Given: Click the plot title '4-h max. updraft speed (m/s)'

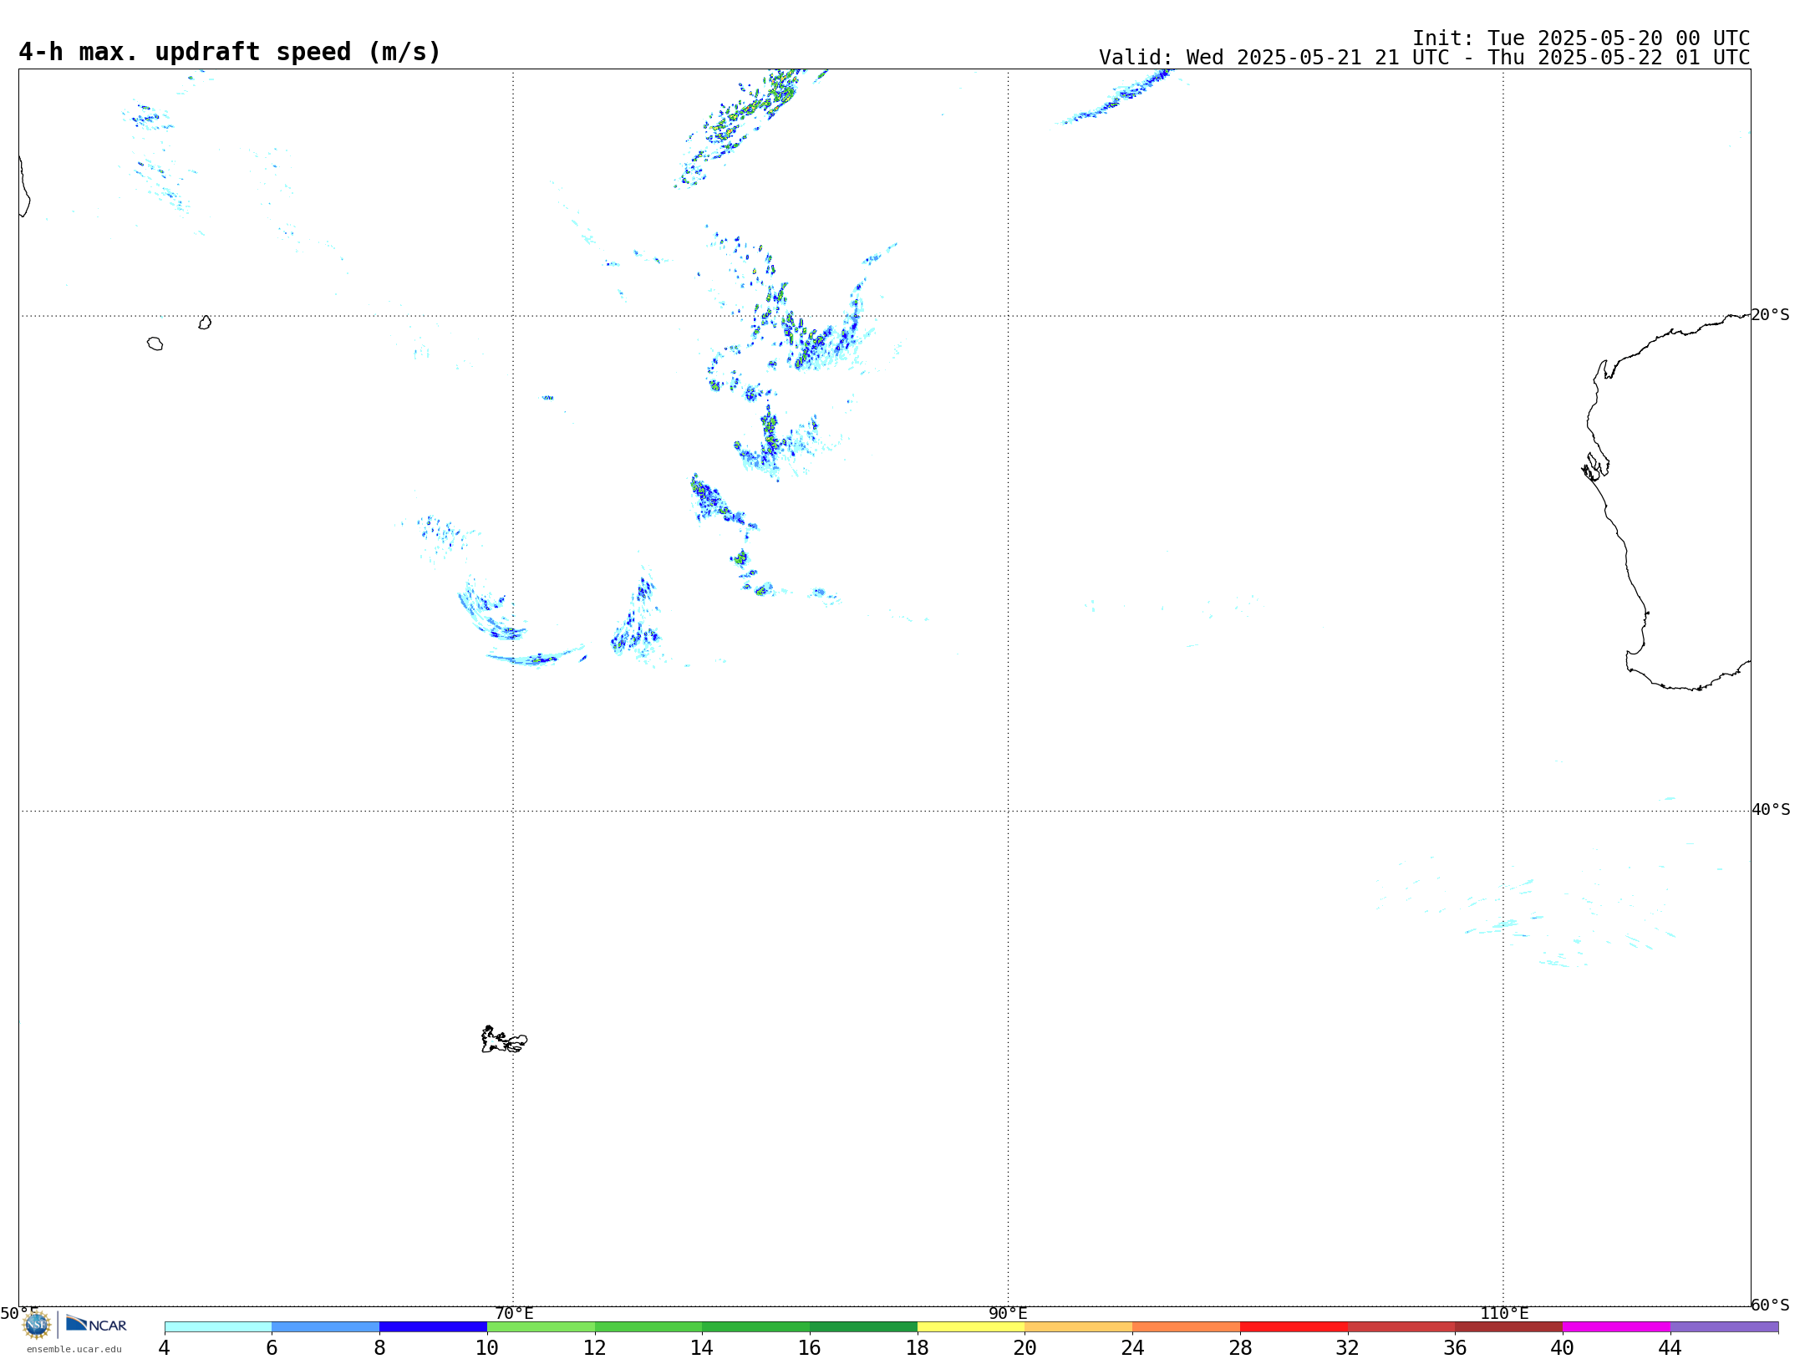Looking at the screenshot, I should 230,52.
